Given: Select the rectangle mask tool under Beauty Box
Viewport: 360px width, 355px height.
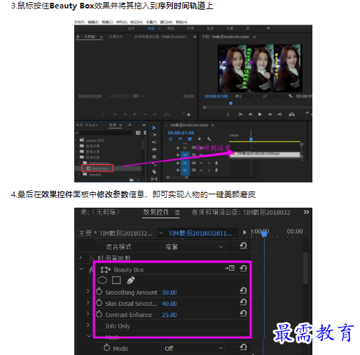Looking at the screenshot, I should point(116,280).
